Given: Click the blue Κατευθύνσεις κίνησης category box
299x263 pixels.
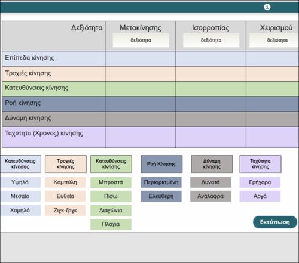Looking at the screenshot, I should (20, 164).
